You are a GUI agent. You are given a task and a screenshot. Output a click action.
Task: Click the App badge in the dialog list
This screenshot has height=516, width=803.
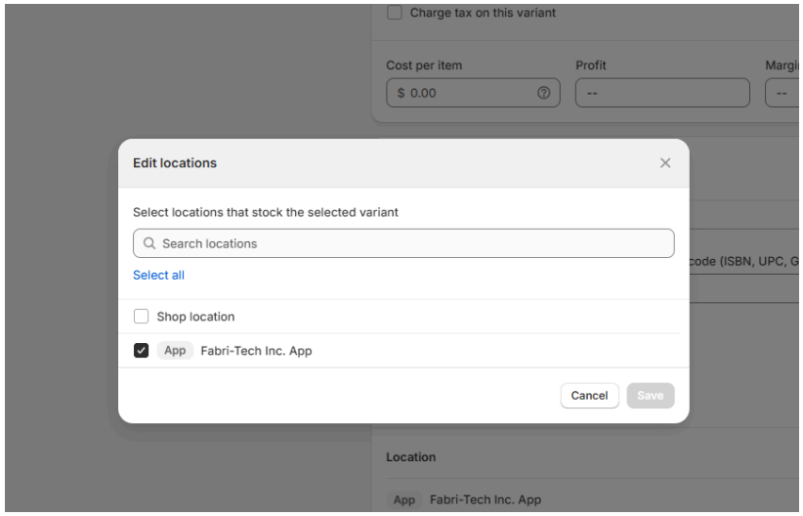pos(175,351)
